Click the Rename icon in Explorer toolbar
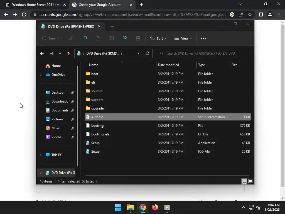 pyautogui.click(x=111, y=38)
